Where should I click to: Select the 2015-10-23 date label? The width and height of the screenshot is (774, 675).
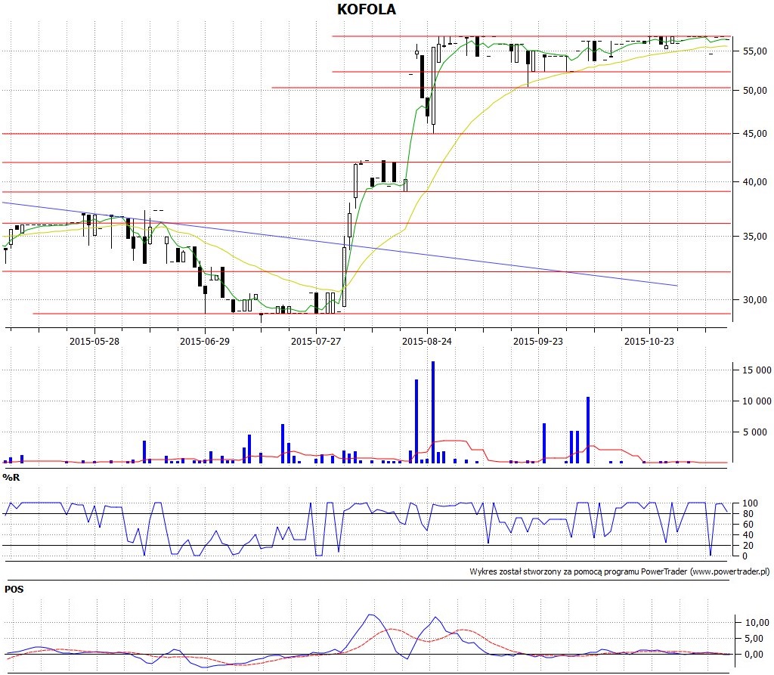(649, 341)
